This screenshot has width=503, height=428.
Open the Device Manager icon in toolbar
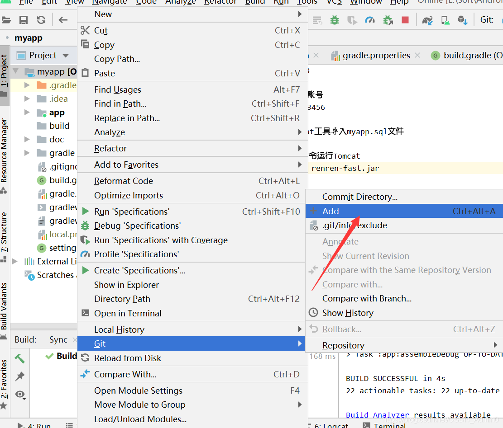tap(445, 20)
